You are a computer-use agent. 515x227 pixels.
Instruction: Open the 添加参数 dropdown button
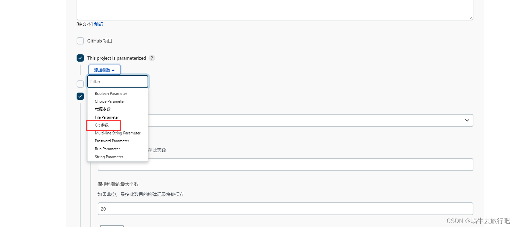(x=104, y=70)
